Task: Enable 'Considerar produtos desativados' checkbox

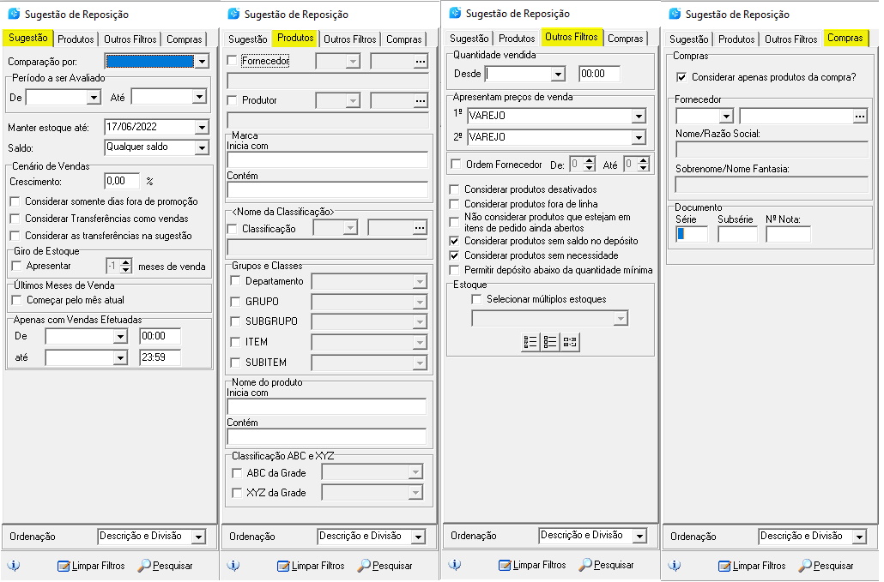Action: (x=456, y=189)
